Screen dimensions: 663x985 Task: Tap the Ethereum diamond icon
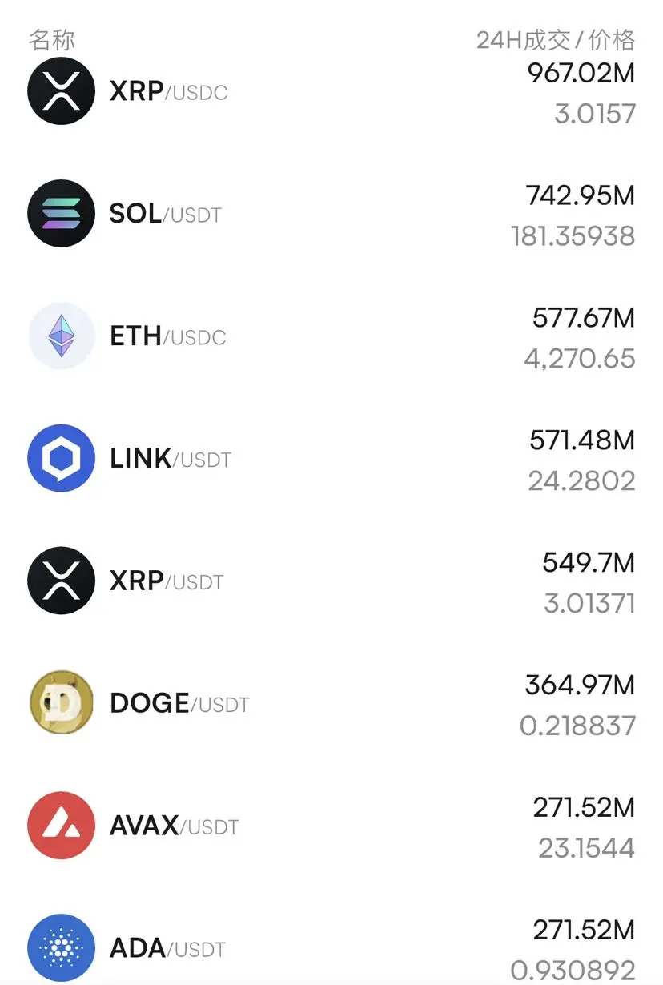61,336
